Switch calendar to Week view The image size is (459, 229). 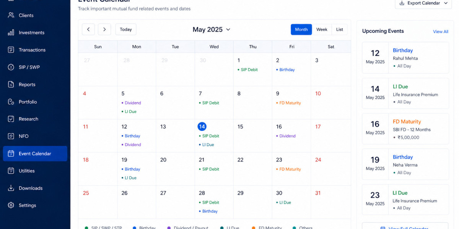click(322, 29)
